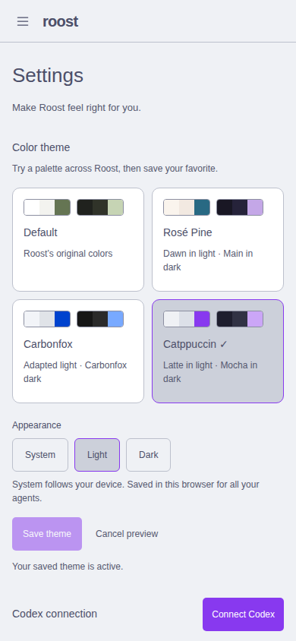This screenshot has width=296, height=641.
Task: Switch appearance to Dark
Action: click(148, 455)
